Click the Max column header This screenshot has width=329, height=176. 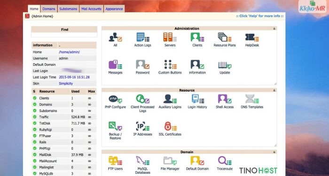click(x=92, y=92)
